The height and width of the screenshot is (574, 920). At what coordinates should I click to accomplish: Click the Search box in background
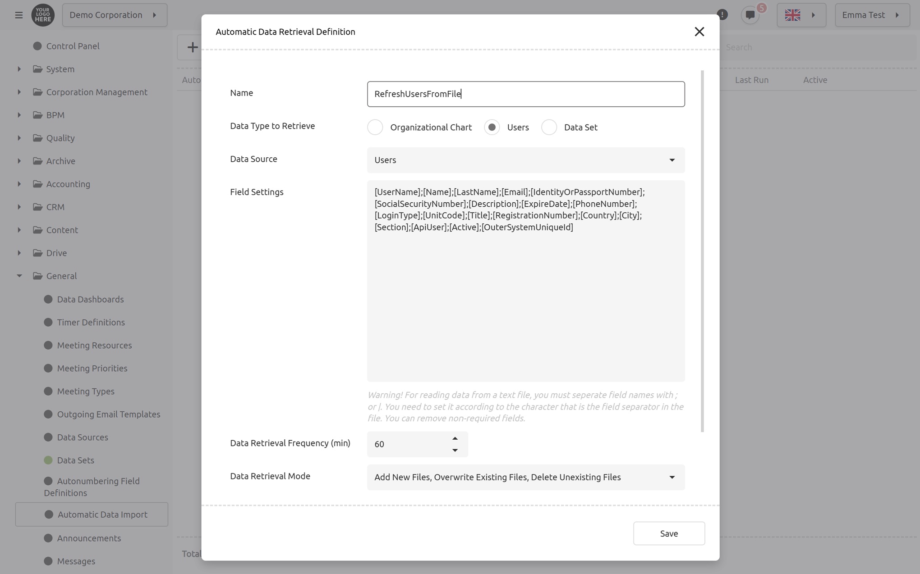click(x=818, y=47)
